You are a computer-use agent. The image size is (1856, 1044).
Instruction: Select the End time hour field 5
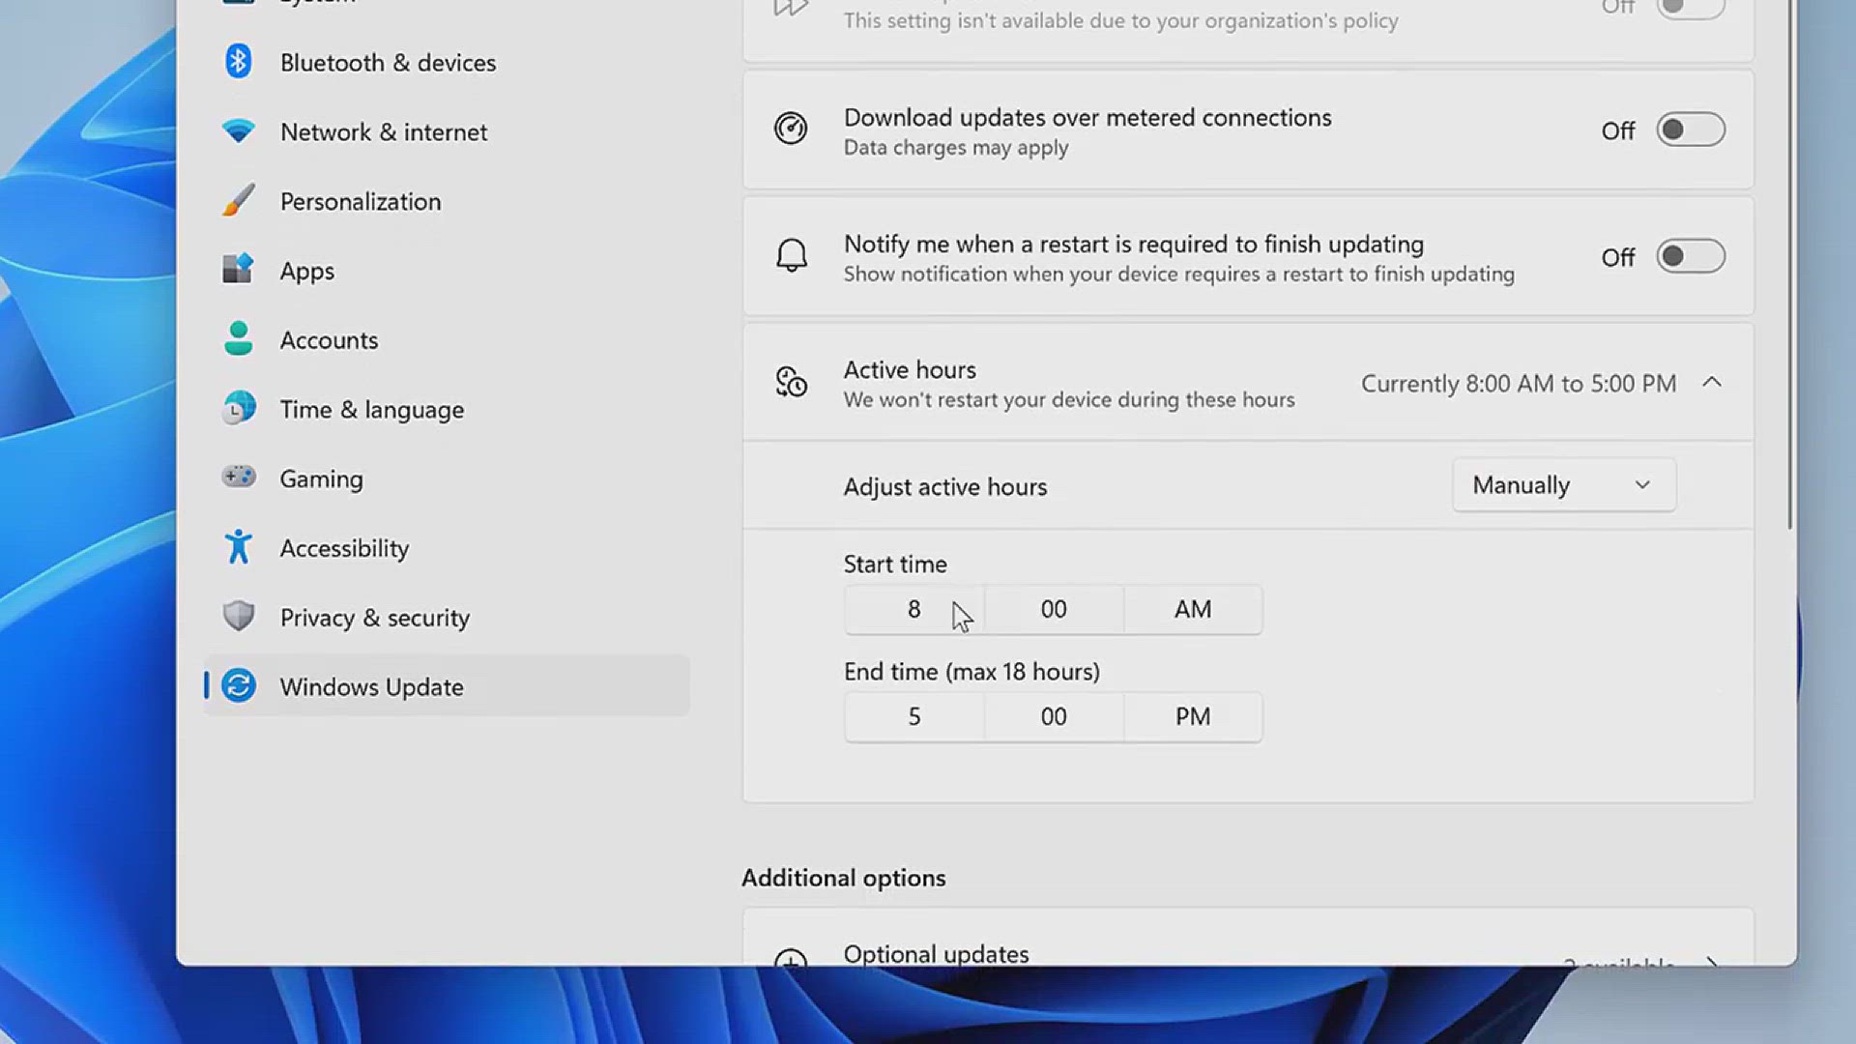point(913,717)
